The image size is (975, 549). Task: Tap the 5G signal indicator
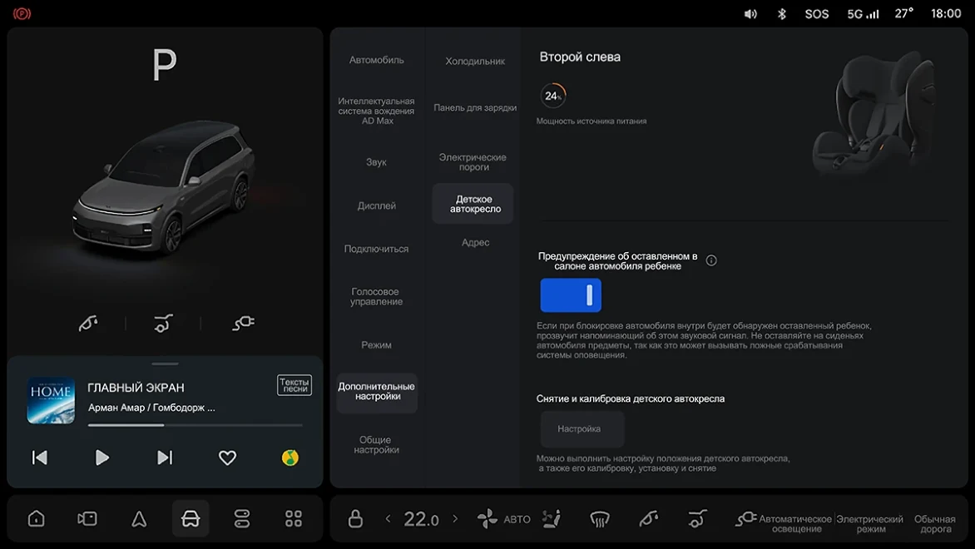pos(863,13)
